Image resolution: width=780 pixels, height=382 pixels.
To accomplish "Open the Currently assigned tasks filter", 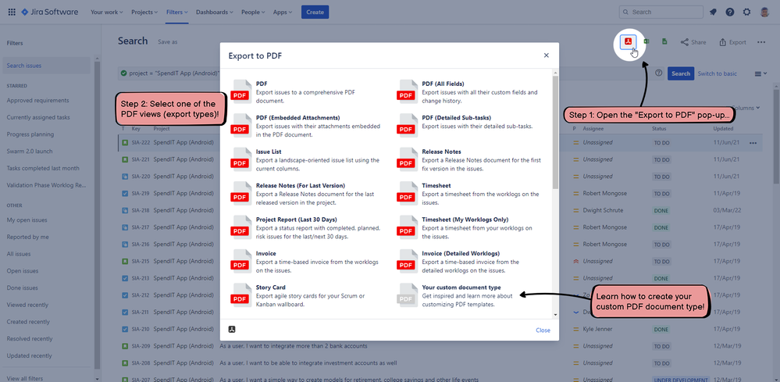I will pos(38,117).
